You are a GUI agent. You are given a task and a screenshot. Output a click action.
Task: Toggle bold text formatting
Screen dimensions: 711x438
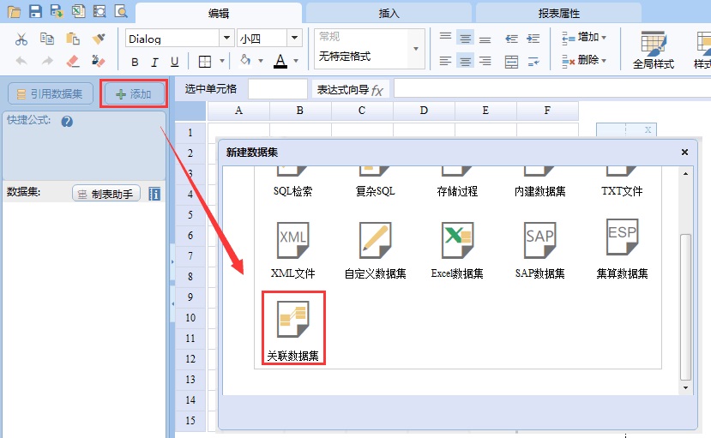click(135, 62)
